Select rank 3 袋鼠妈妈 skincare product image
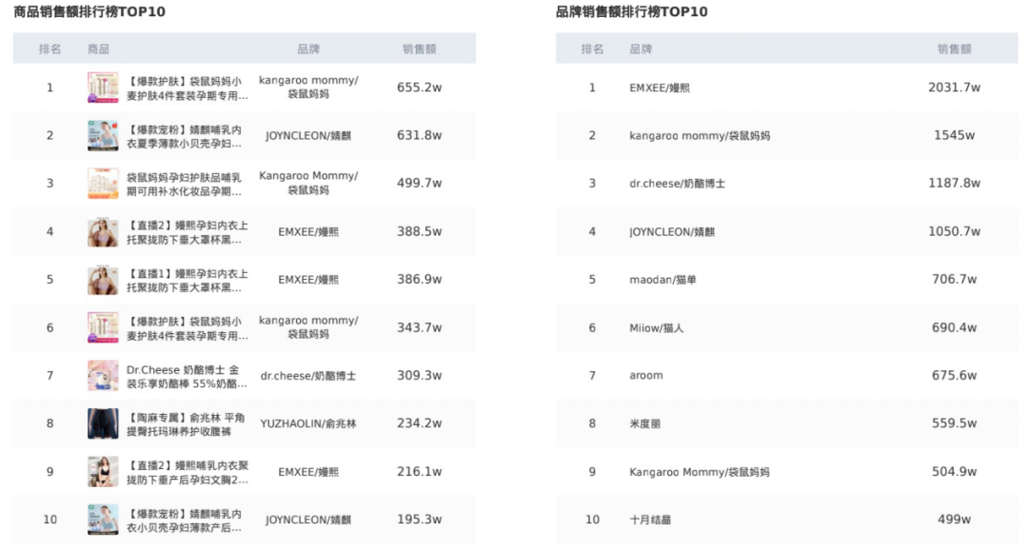This screenshot has width=1028, height=551. point(103,184)
